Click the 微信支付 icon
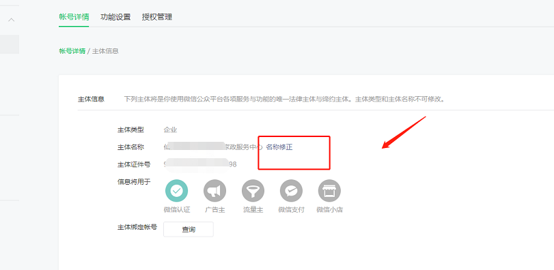This screenshot has height=270, width=554. [291, 191]
